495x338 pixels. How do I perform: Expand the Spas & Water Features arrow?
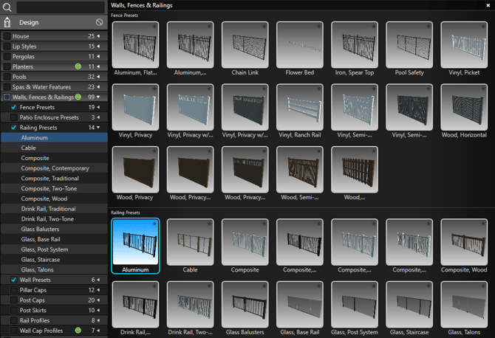point(98,86)
